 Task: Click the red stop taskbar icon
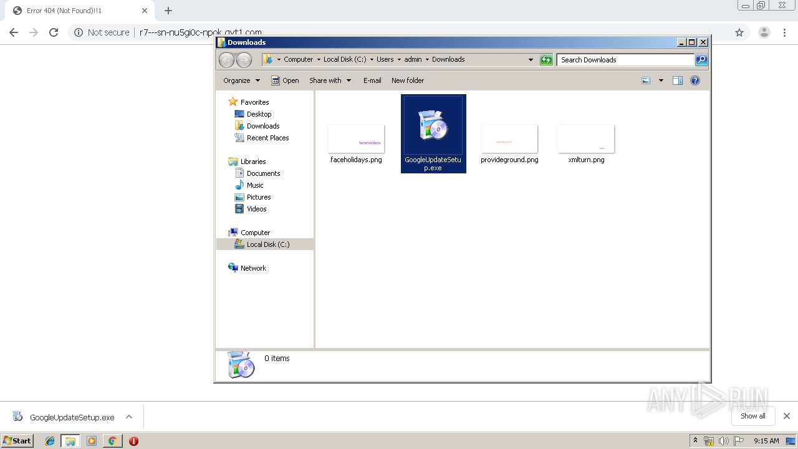133,441
